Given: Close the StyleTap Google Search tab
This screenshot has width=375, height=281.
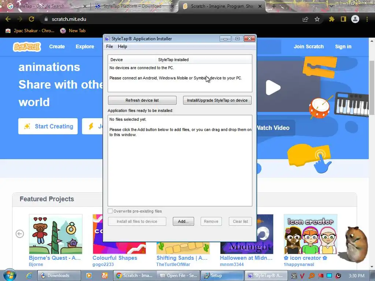Looking at the screenshot, I should [85, 7].
